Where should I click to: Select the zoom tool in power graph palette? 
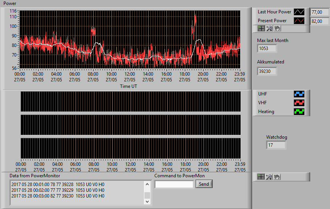coord(269,28)
